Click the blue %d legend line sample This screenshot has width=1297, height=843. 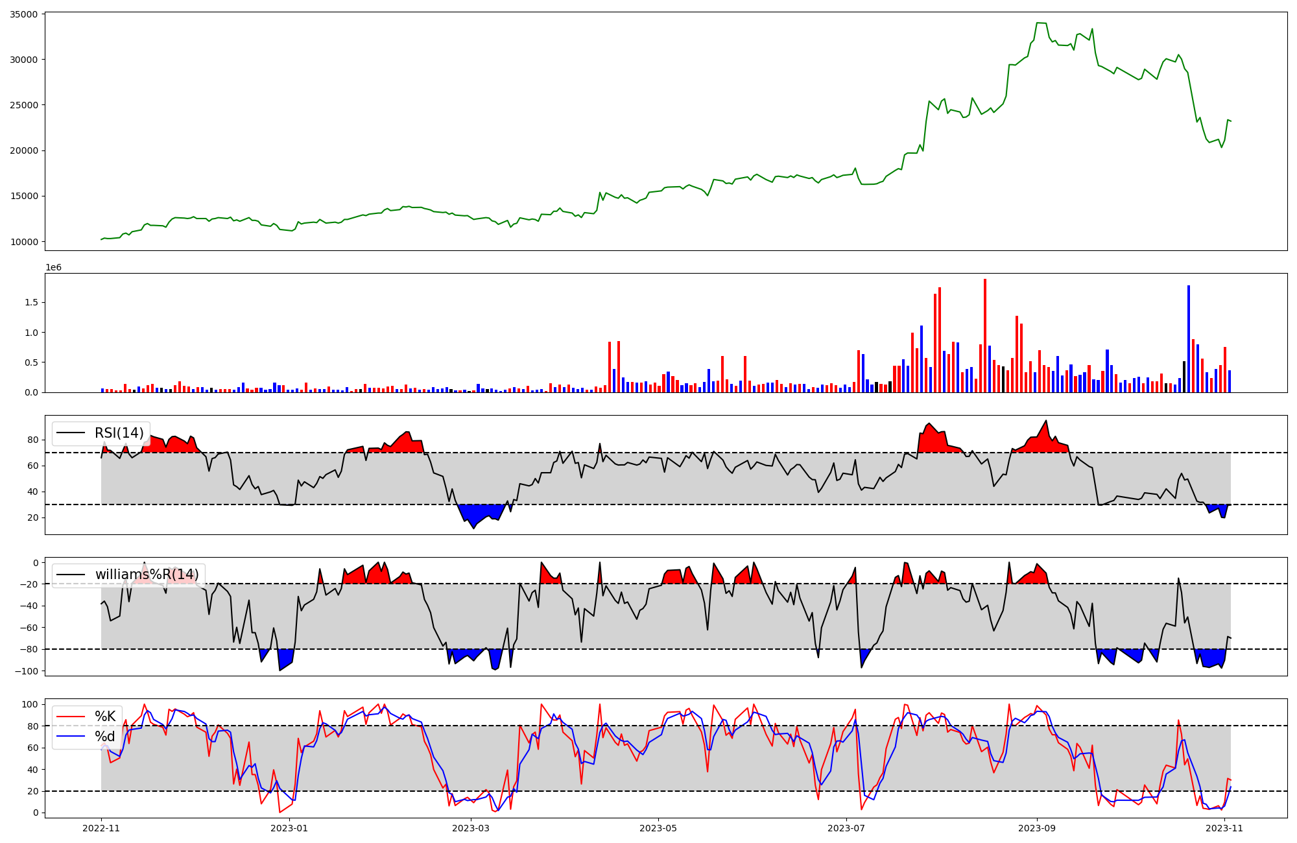click(x=71, y=737)
